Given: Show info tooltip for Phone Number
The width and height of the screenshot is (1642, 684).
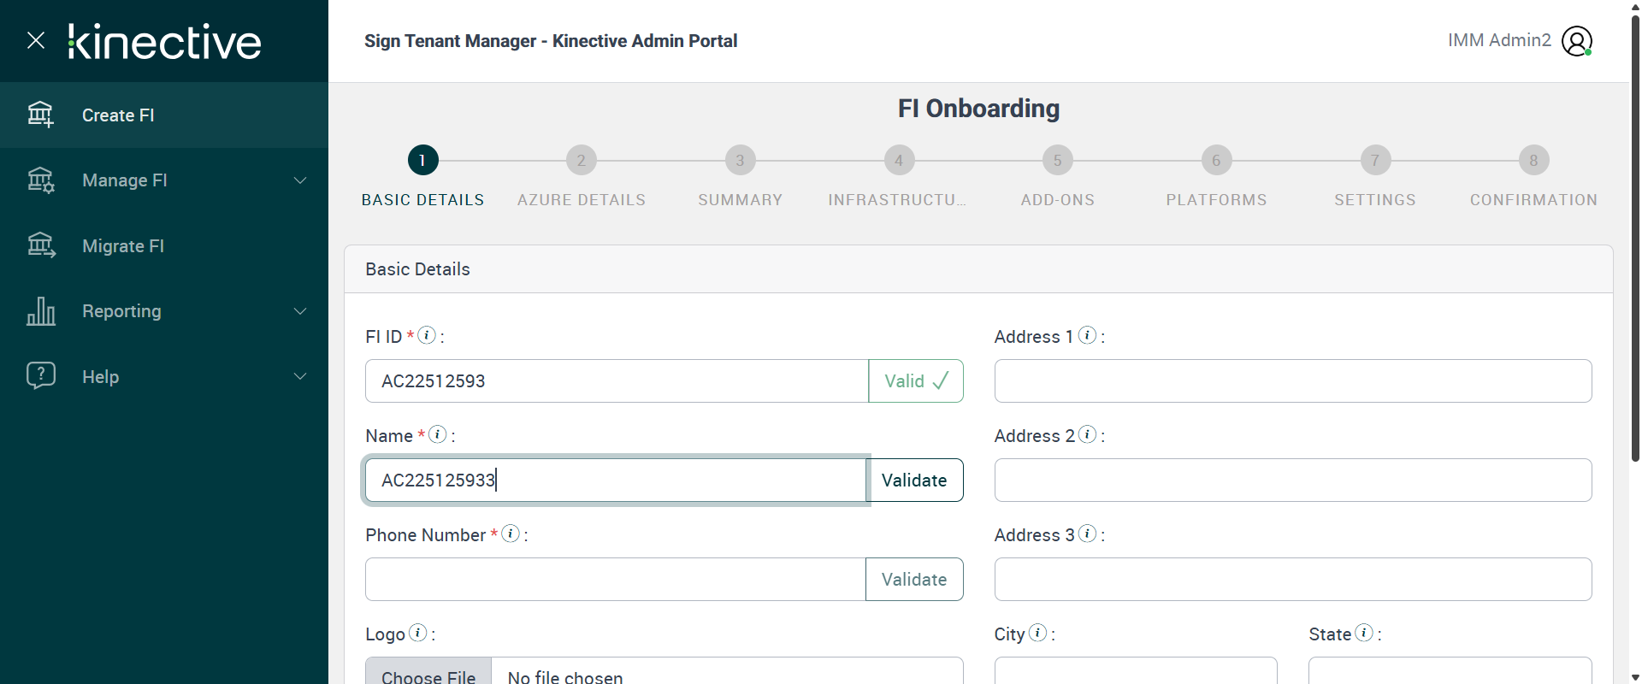Looking at the screenshot, I should tap(511, 534).
